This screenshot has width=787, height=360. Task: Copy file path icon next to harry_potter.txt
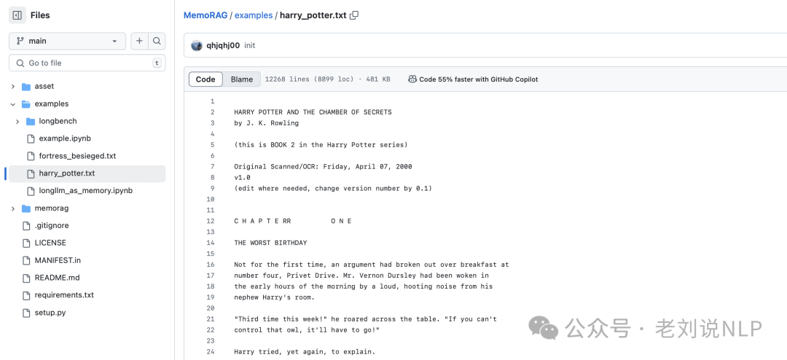tap(354, 15)
